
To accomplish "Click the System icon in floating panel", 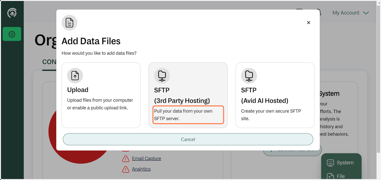I will tap(330, 163).
